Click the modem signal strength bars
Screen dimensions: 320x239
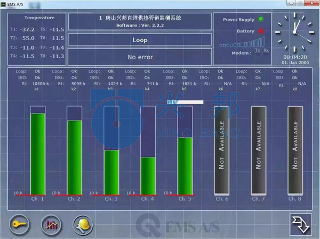click(236, 44)
